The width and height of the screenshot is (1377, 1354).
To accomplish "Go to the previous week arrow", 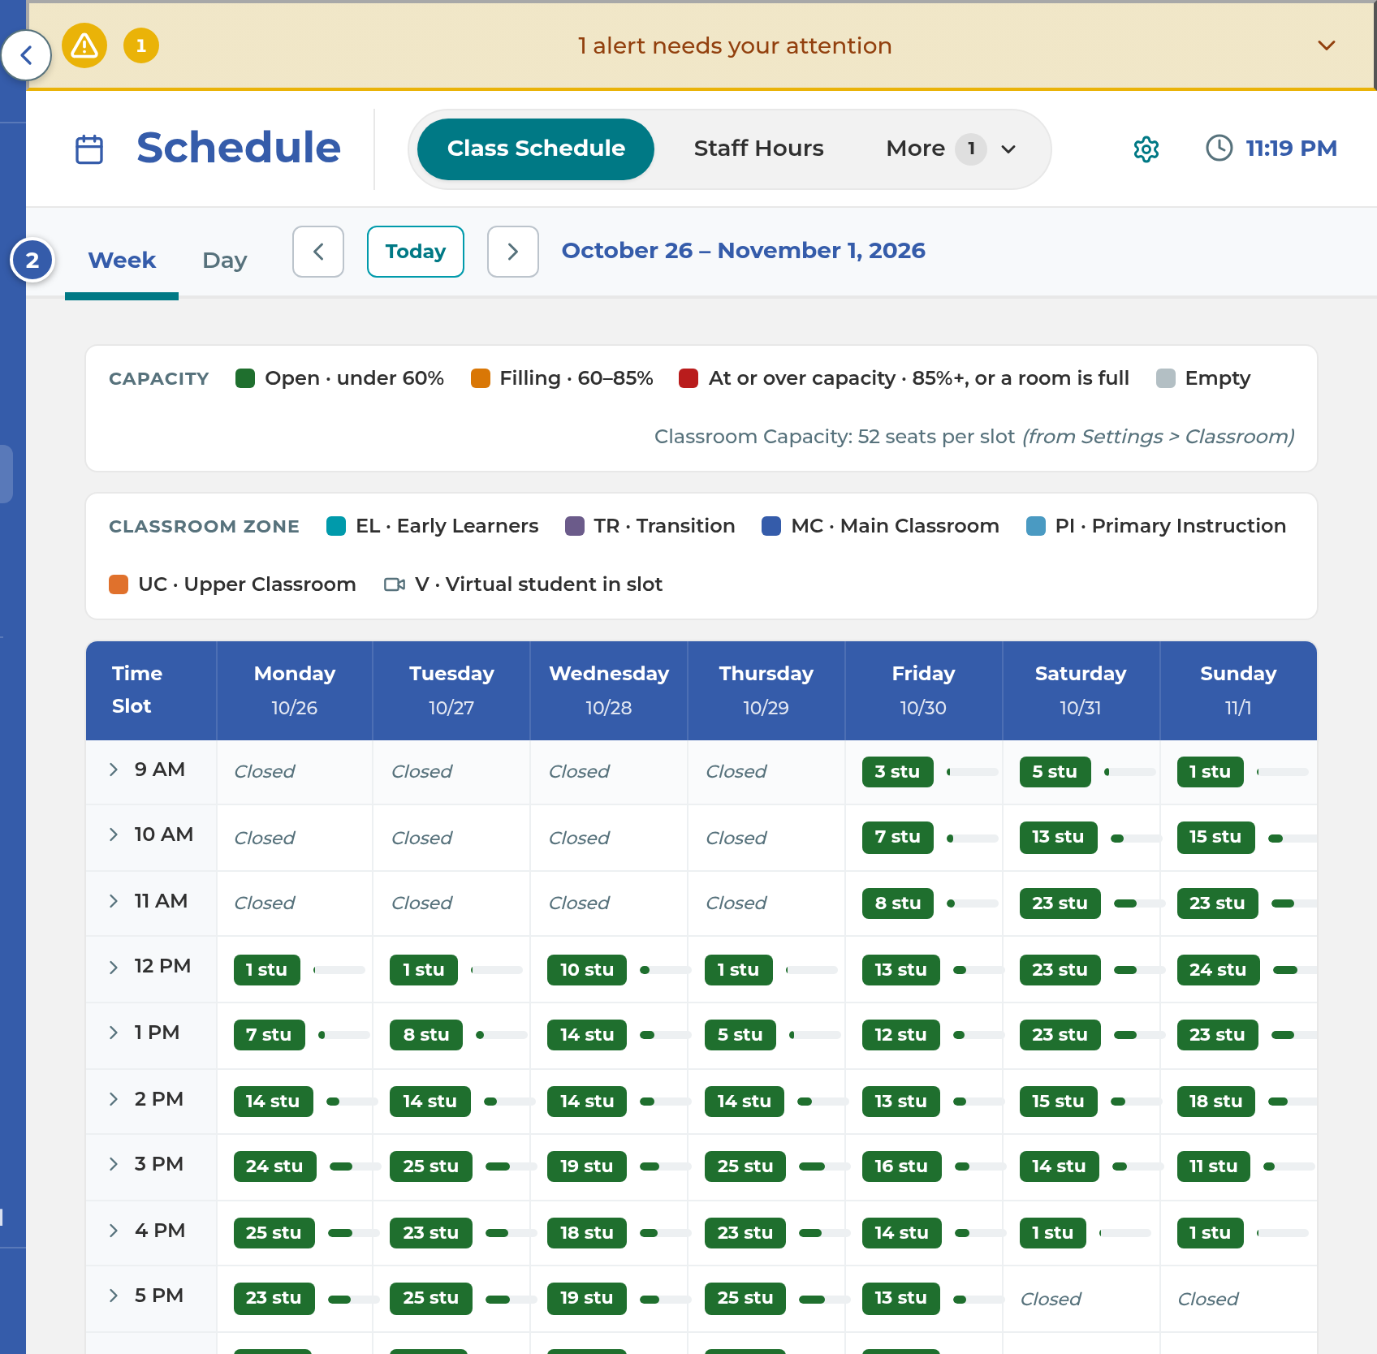I will coord(318,252).
